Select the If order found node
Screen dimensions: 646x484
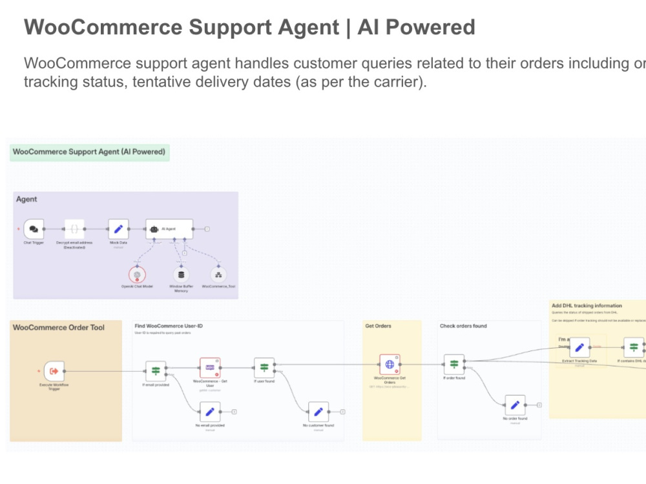coord(454,365)
